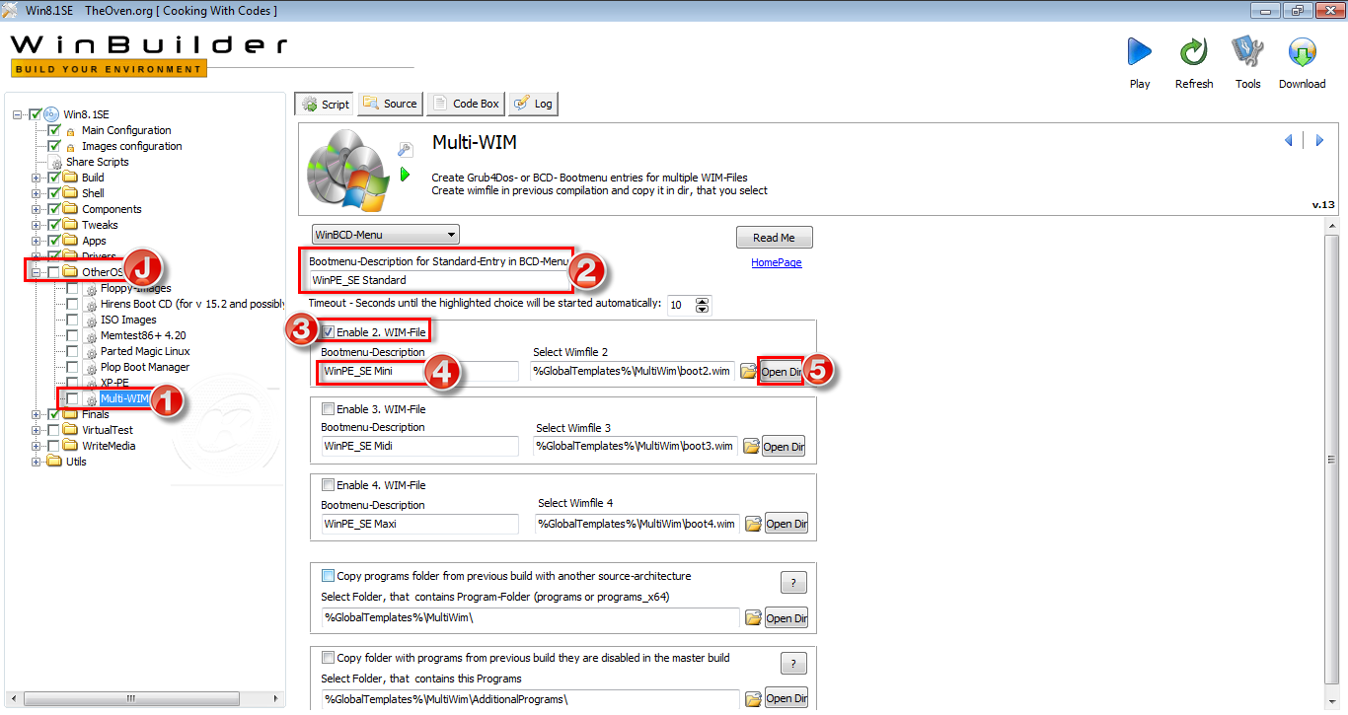The image size is (1348, 715).
Task: Toggle Parted Magic Linux checkbox
Action: click(x=72, y=351)
